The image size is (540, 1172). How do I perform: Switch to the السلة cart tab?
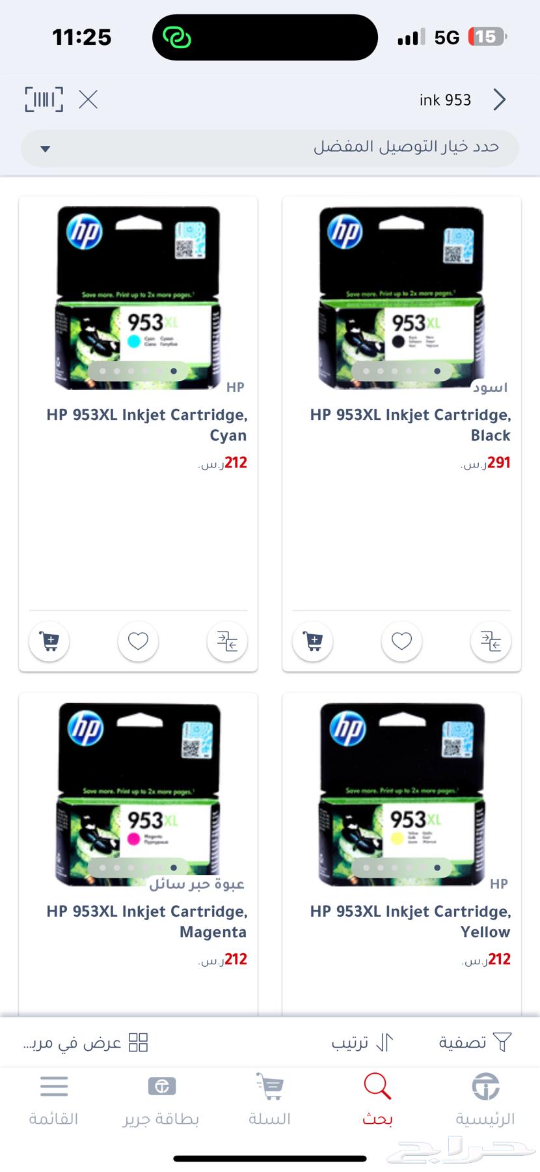(x=269, y=1100)
